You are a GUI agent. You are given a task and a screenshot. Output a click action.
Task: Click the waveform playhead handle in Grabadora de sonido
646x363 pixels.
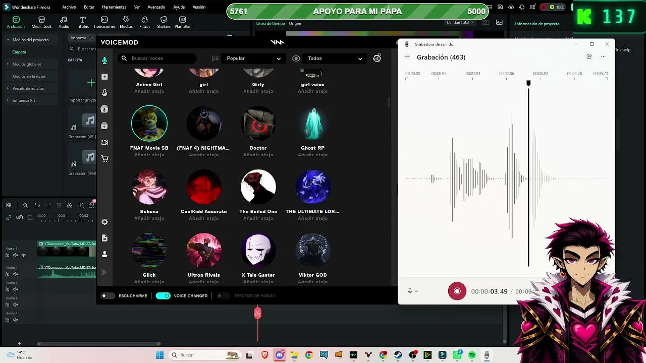[x=528, y=83]
